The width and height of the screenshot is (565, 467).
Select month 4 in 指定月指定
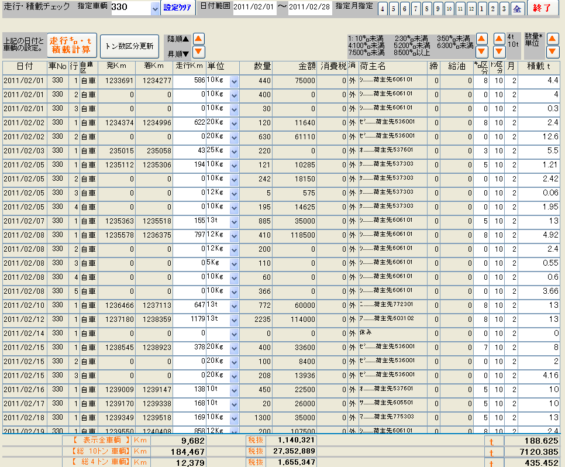coord(382,9)
